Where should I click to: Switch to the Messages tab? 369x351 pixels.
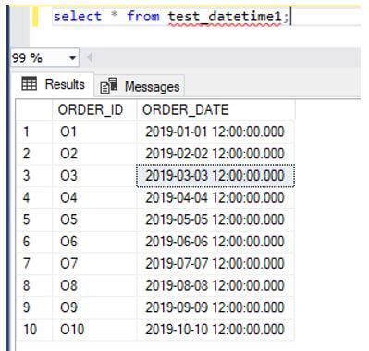click(140, 86)
